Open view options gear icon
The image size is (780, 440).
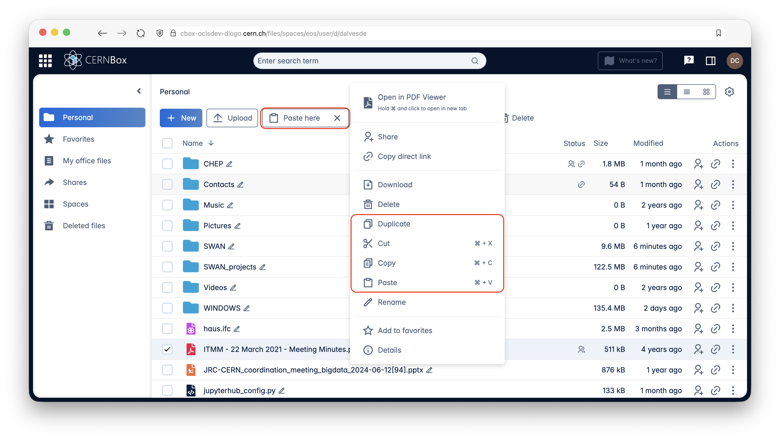pyautogui.click(x=729, y=92)
